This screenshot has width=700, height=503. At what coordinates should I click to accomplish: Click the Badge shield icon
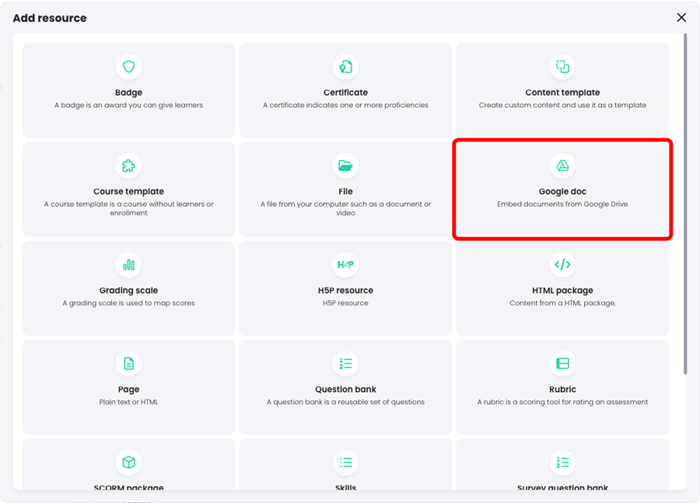(128, 66)
